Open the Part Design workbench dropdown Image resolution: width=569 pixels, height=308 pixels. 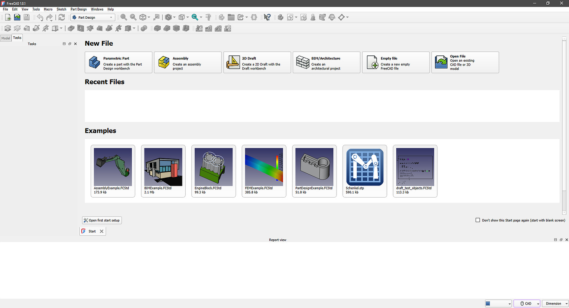pos(93,17)
